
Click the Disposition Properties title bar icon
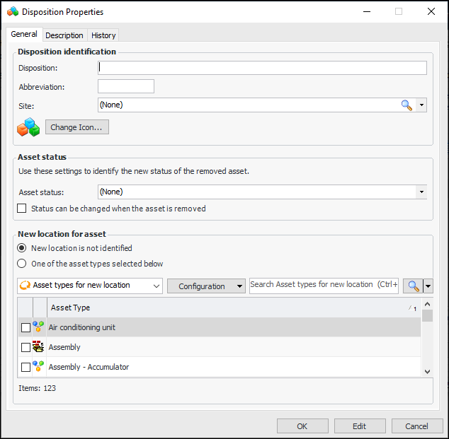(x=13, y=12)
